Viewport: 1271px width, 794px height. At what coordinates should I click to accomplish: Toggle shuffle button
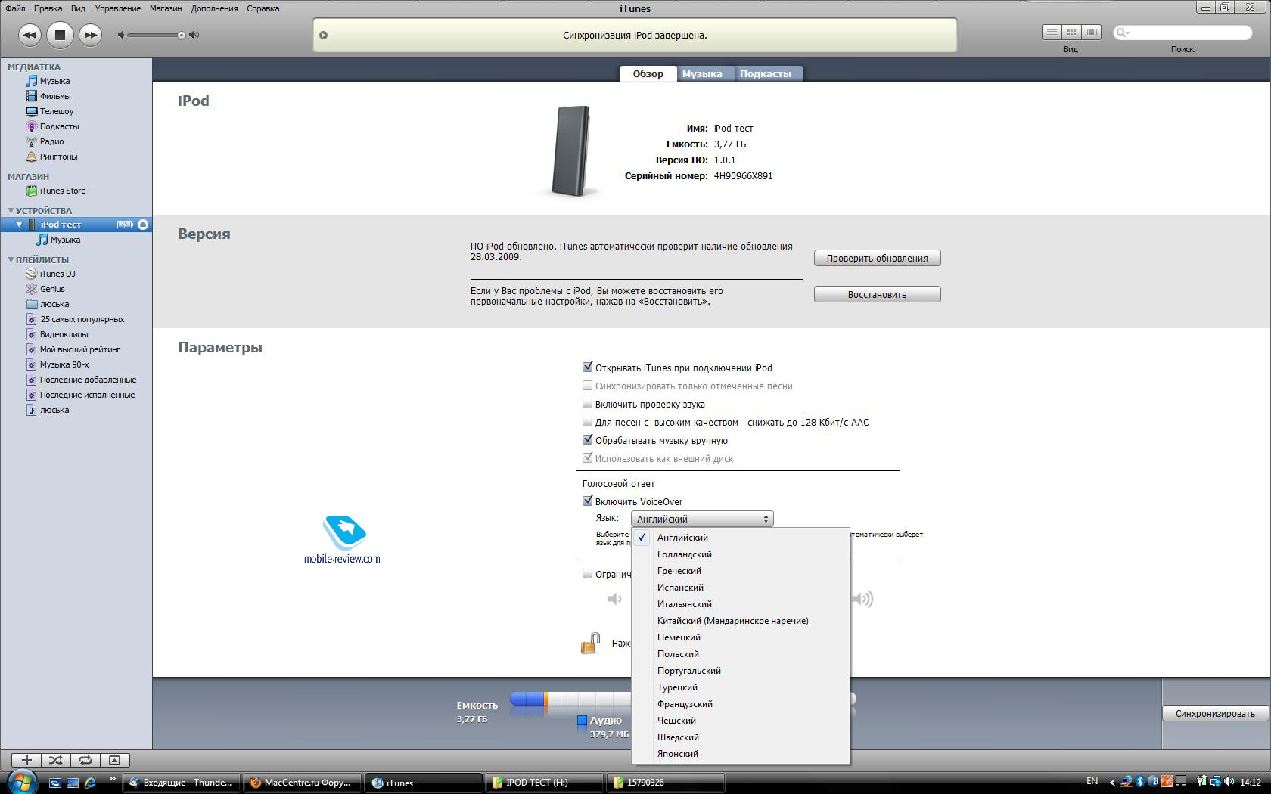56,760
